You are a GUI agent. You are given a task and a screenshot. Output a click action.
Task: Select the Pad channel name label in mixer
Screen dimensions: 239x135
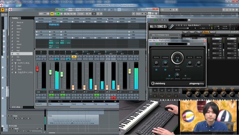click(100, 104)
